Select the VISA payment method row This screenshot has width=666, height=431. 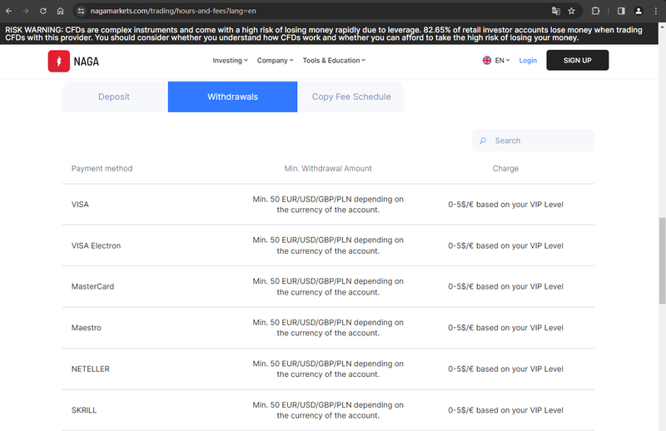tap(328, 204)
